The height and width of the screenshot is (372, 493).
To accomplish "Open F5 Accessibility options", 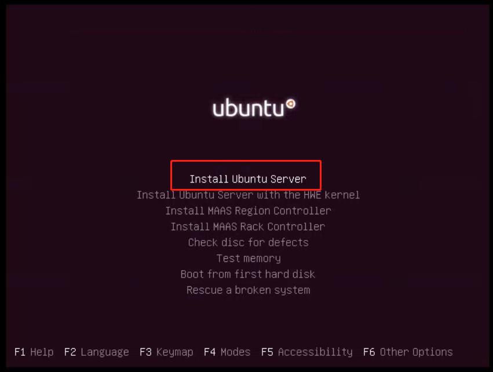I will [x=307, y=352].
